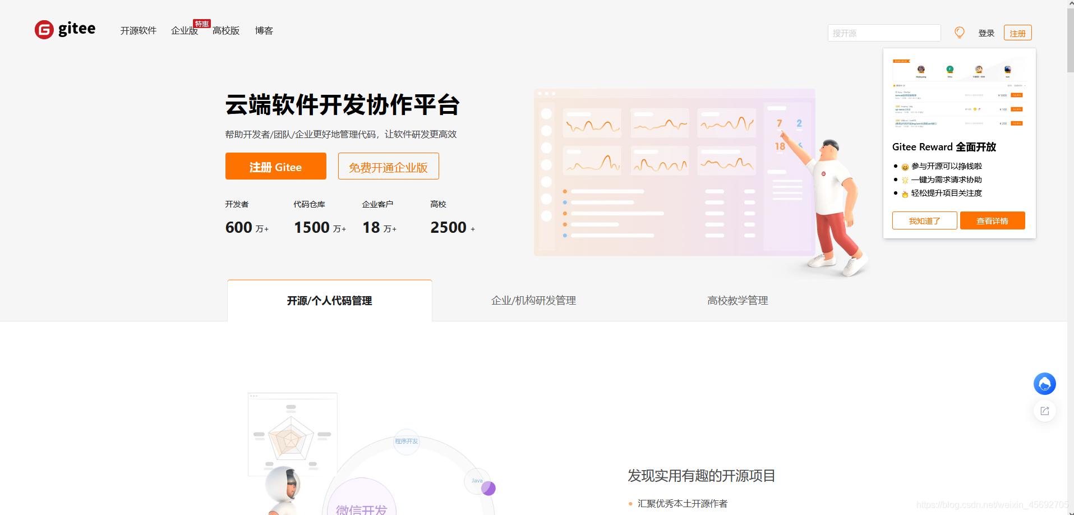The image size is (1074, 515).
Task: Open 企业版 menu item
Action: point(185,31)
